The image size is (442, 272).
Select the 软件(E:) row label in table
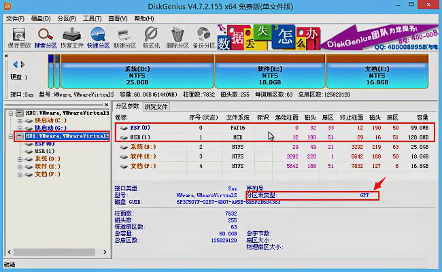(x=143, y=156)
